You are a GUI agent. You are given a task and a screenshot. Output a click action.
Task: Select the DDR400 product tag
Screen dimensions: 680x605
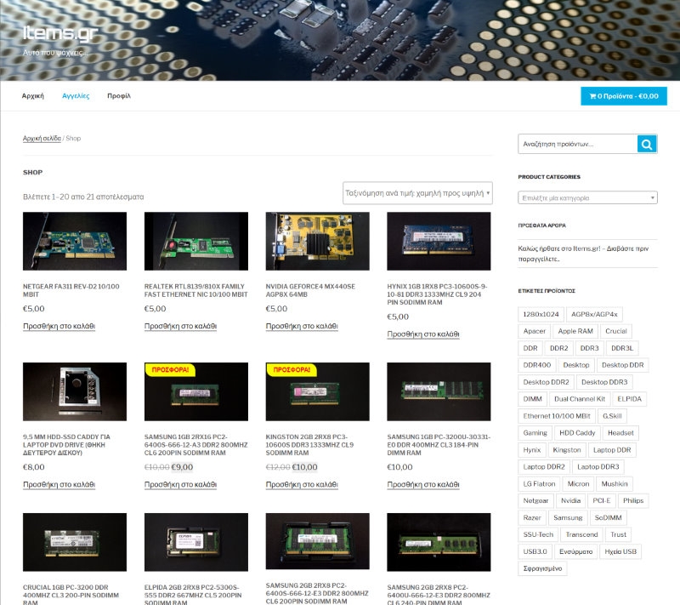[x=536, y=365]
